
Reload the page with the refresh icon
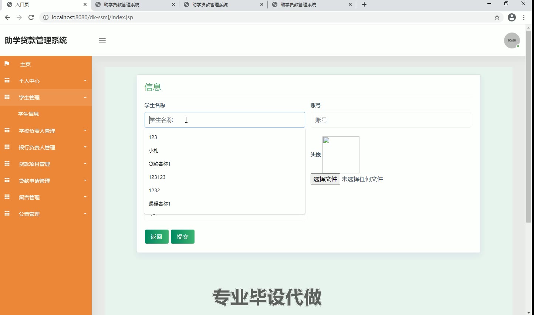pos(31,17)
